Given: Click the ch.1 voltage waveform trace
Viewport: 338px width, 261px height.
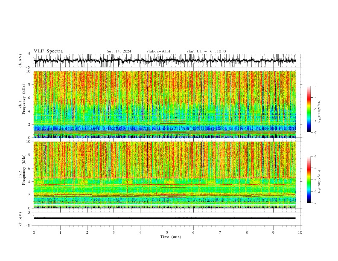Looking at the screenshot, I should click(165, 61).
